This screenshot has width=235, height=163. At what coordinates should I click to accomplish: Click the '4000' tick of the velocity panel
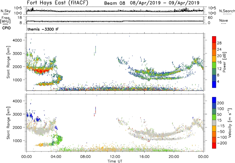point(17,101)
